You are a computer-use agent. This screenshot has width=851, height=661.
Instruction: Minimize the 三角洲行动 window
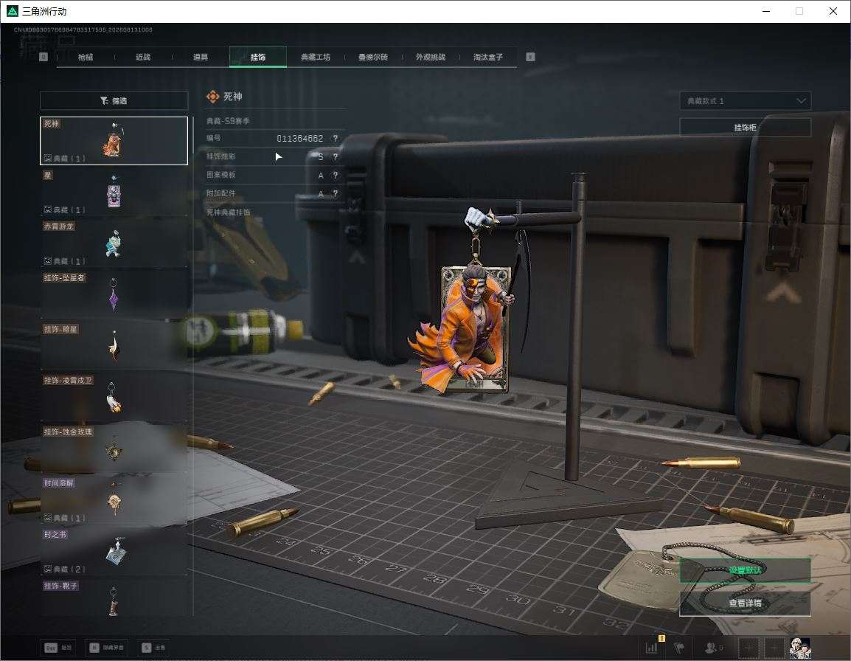point(766,11)
